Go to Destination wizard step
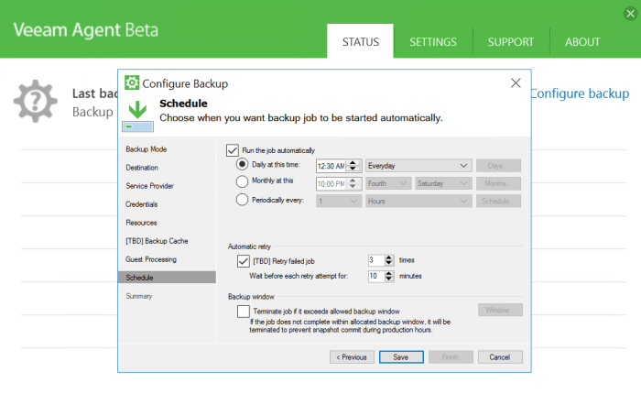The image size is (641, 416). (x=142, y=168)
